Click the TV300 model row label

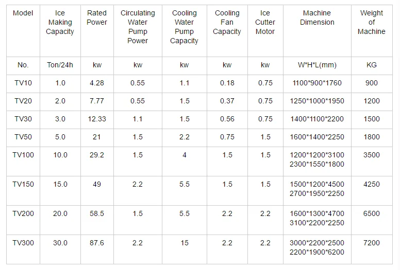(x=23, y=243)
